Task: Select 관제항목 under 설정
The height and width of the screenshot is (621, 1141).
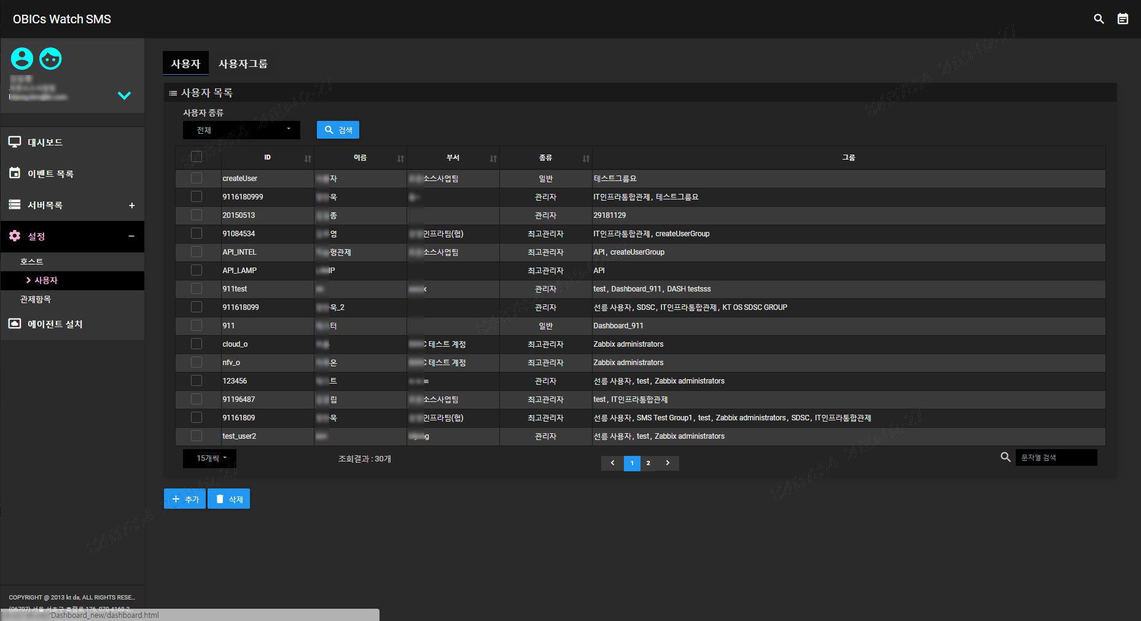Action: (72, 299)
